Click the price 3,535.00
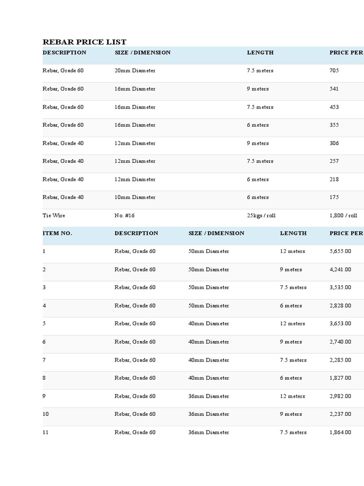This screenshot has width=364, height=486. click(340, 287)
